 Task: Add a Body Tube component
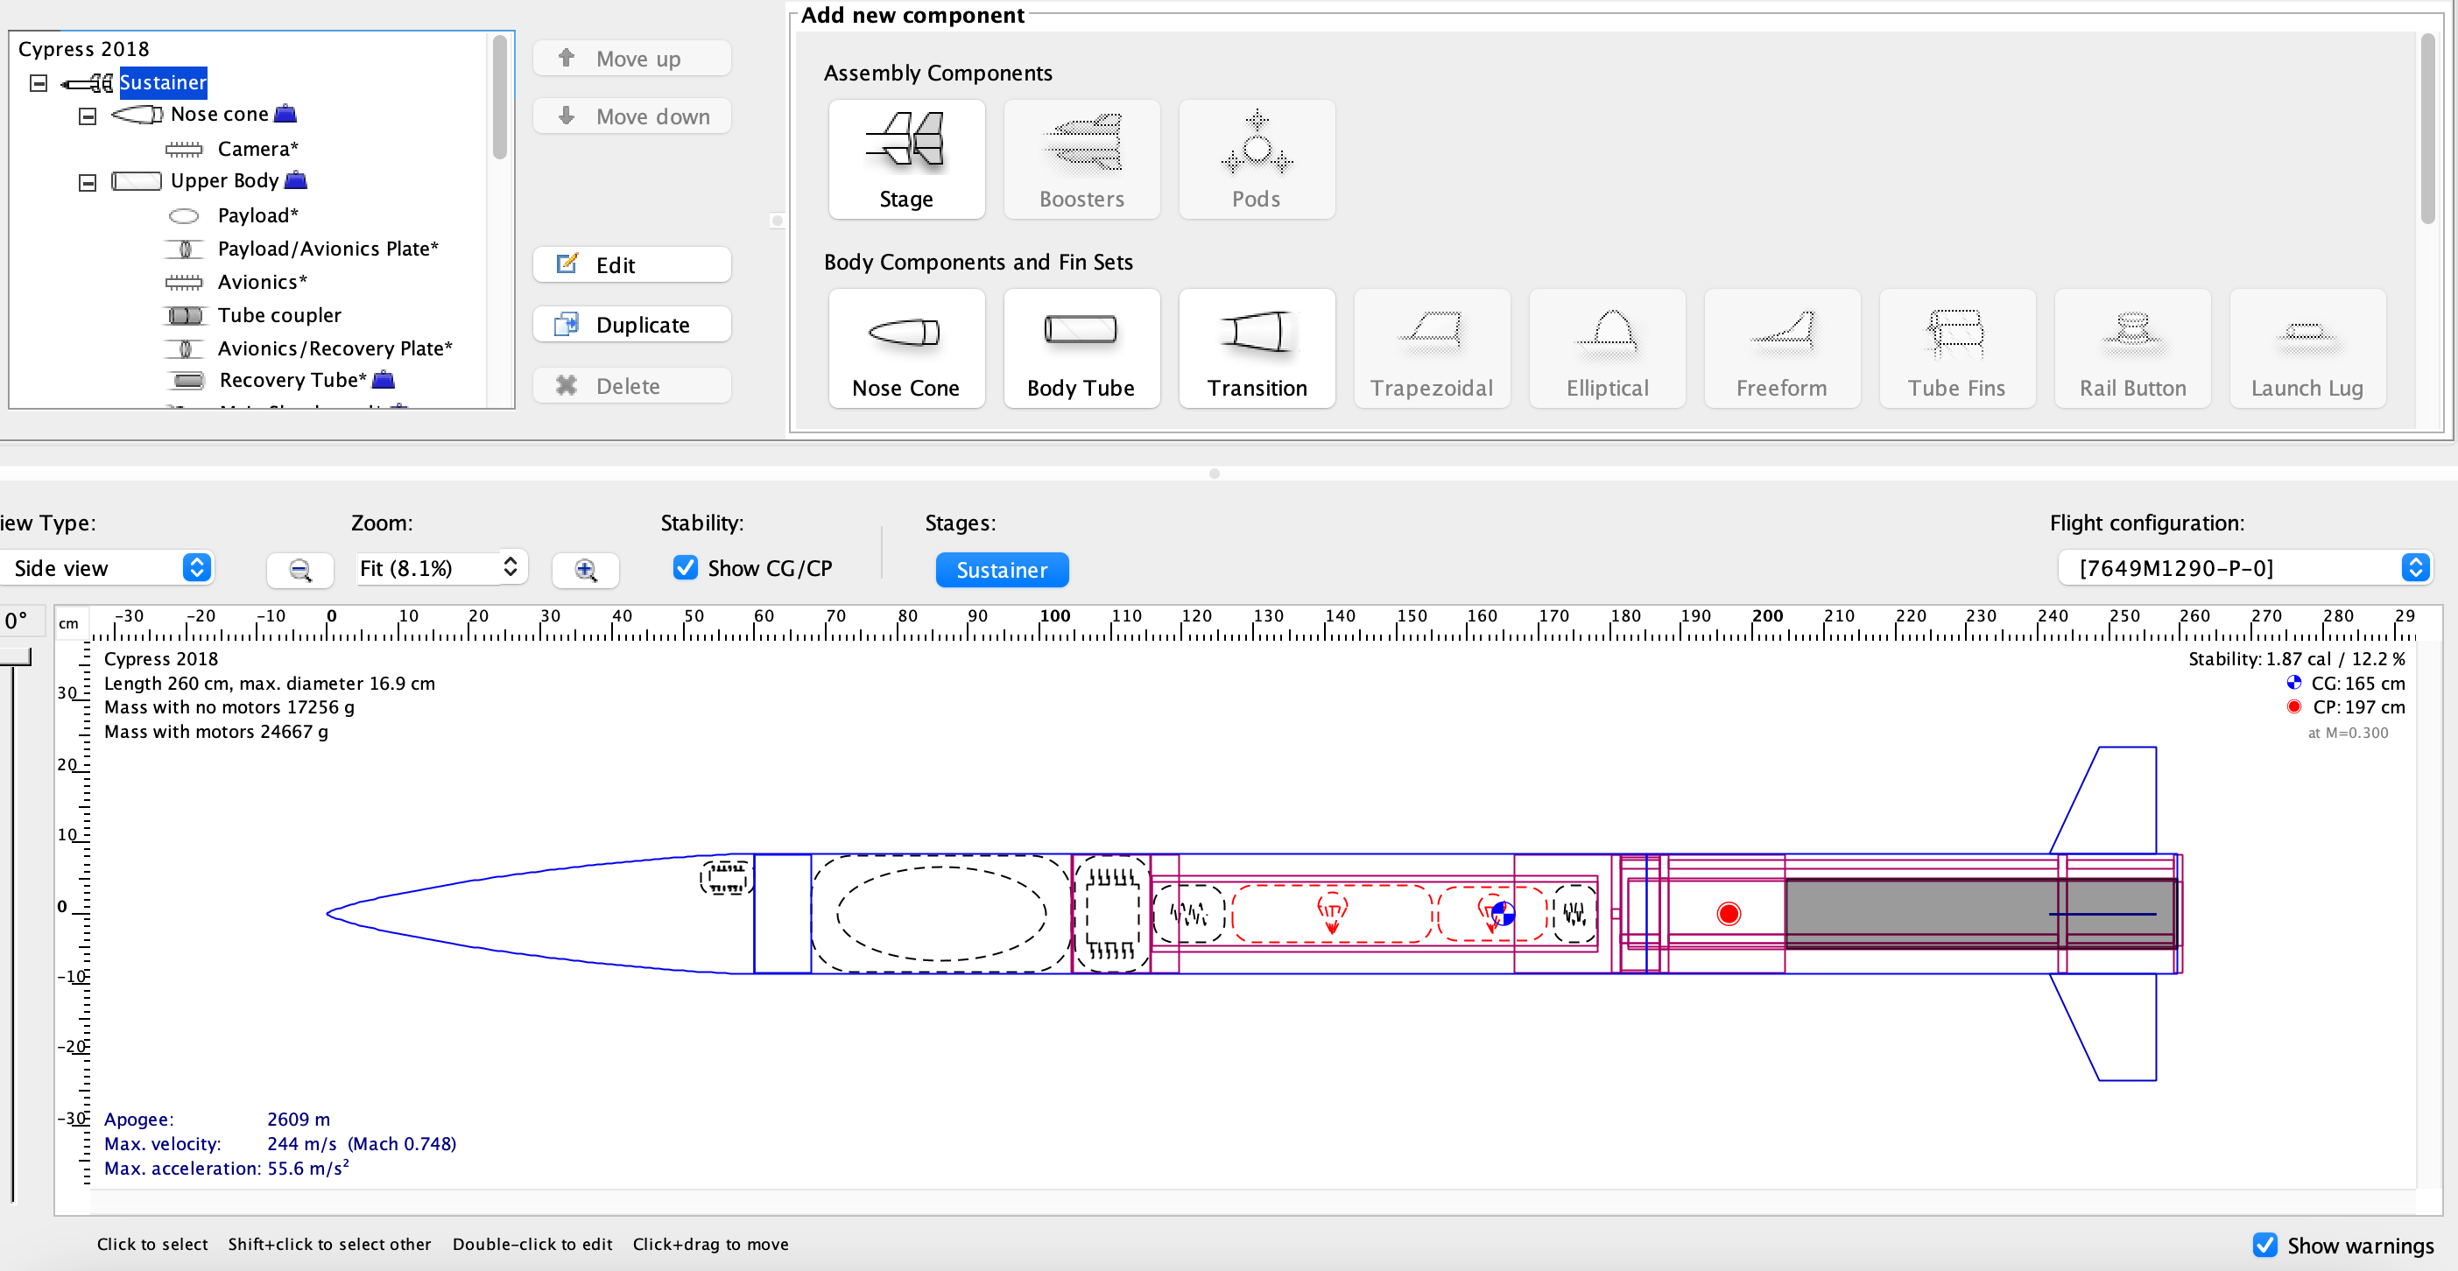coord(1081,349)
